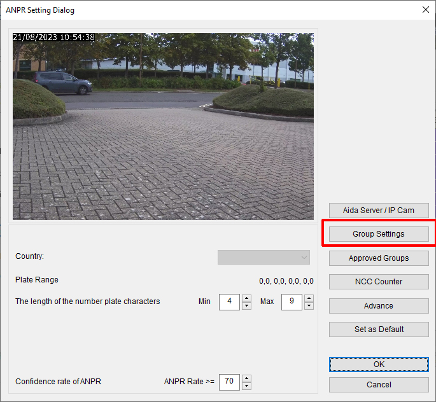Lower the ANPR Rate with down arrow
436x402 pixels.
(246, 386)
